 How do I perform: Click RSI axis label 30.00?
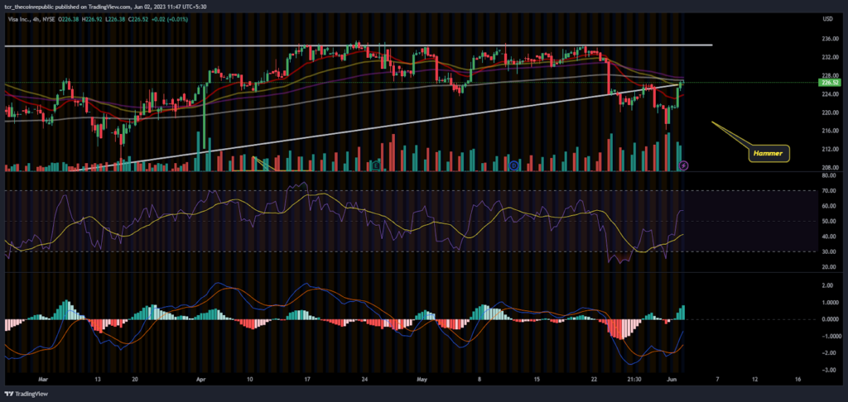[x=828, y=251]
